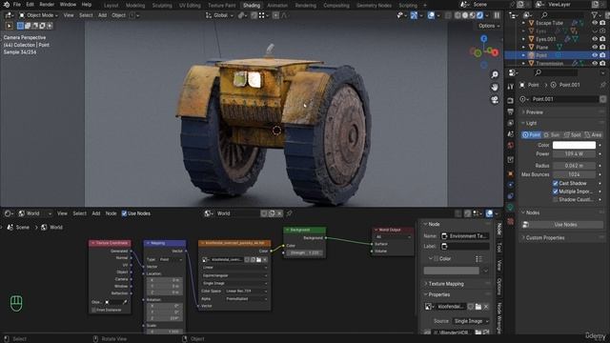This screenshot has width=610, height=343.
Task: Open the Scene properties tab icon
Action: point(511,134)
